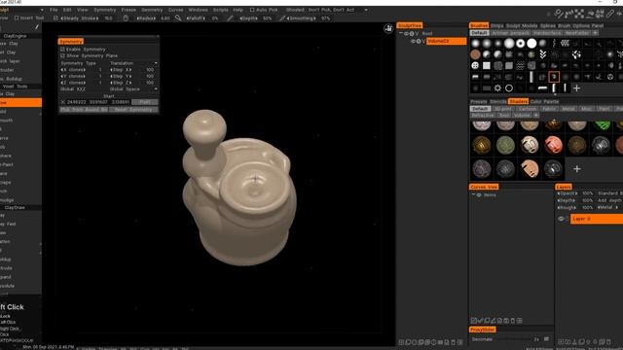
Task: Adjust the Layers Opacity slider
Action: (x=575, y=193)
